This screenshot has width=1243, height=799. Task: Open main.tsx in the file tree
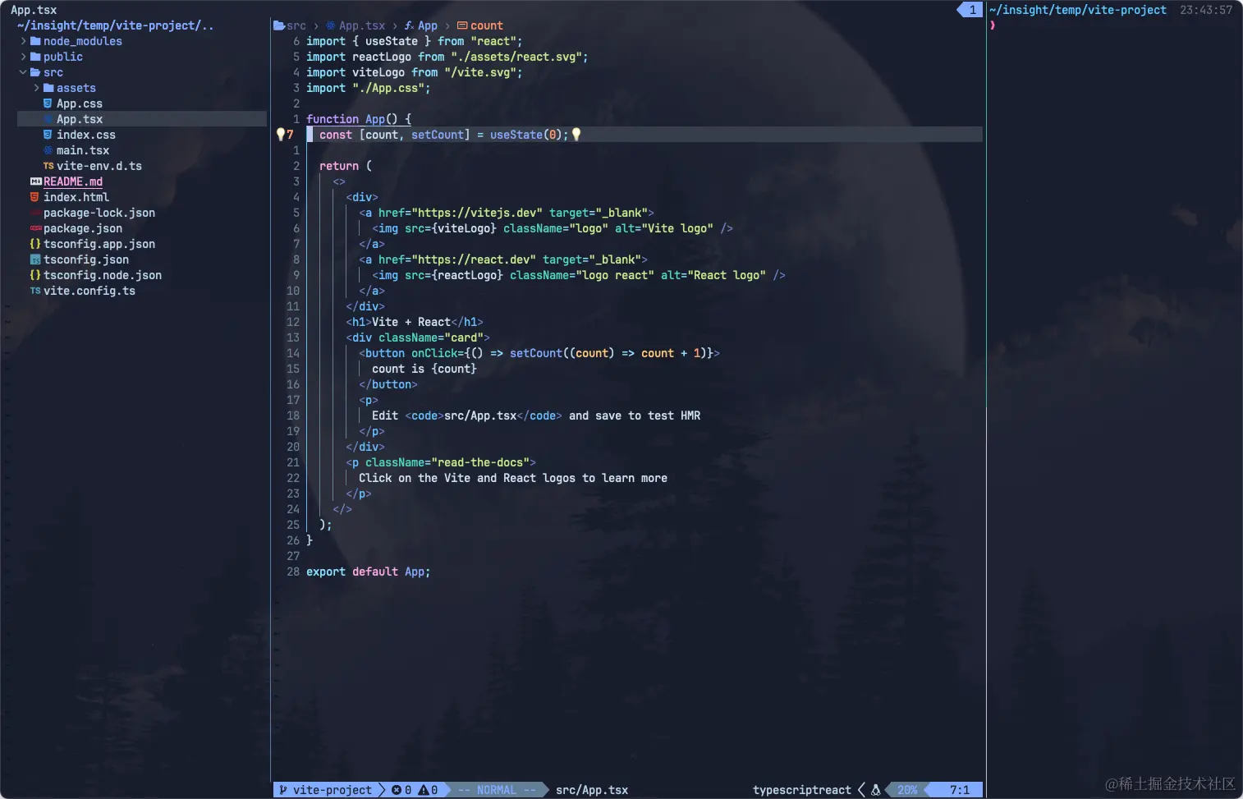(83, 150)
